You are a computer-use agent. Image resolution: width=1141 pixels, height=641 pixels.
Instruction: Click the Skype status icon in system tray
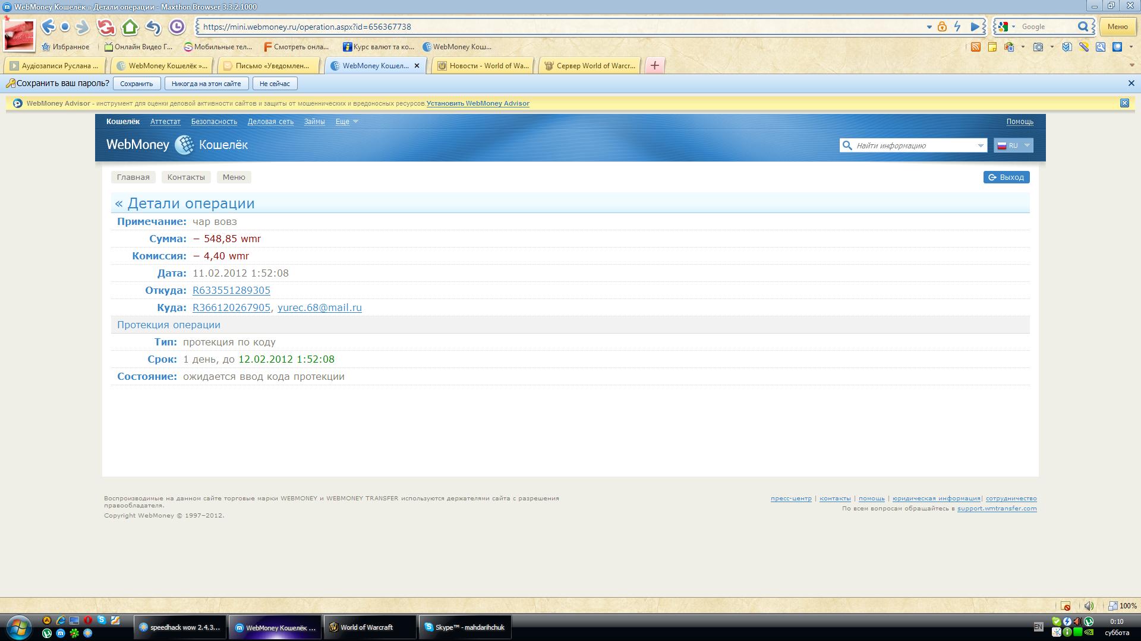pyautogui.click(x=1056, y=621)
